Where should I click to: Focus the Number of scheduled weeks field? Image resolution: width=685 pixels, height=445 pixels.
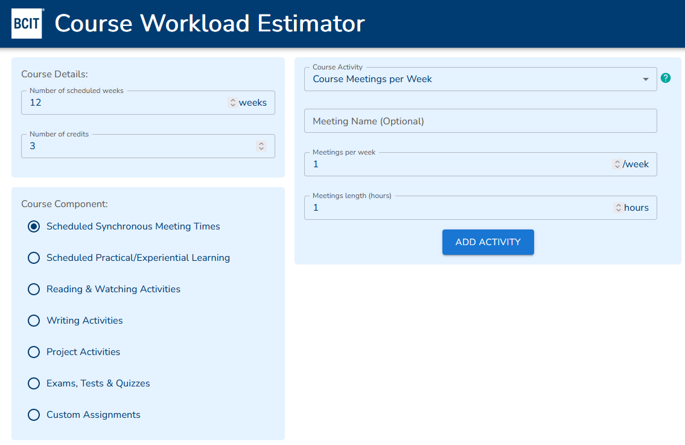tap(121, 103)
